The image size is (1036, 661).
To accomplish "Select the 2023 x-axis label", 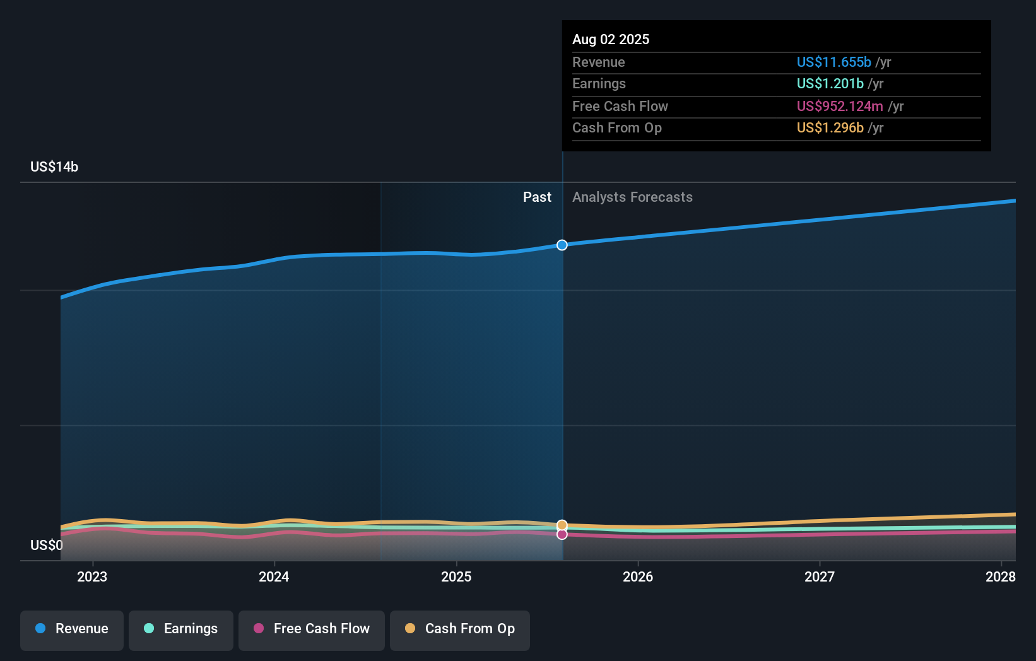I will click(92, 576).
